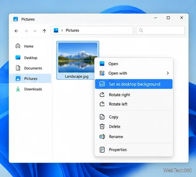The image size is (196, 177).
Task: Click the Open photo icon in menu
Action: click(x=102, y=63)
